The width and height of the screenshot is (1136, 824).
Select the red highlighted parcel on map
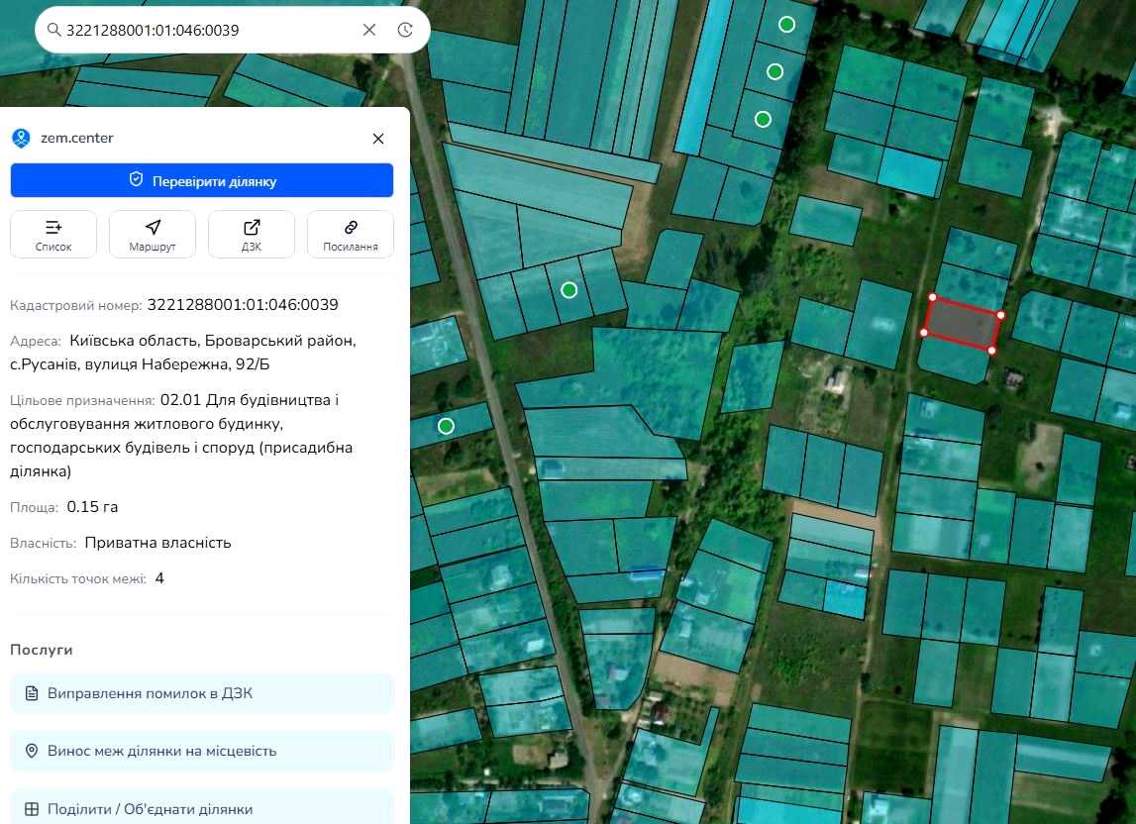963,324
